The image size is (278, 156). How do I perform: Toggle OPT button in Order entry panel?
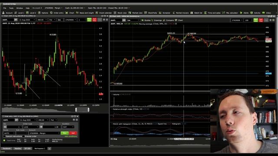click(17, 120)
